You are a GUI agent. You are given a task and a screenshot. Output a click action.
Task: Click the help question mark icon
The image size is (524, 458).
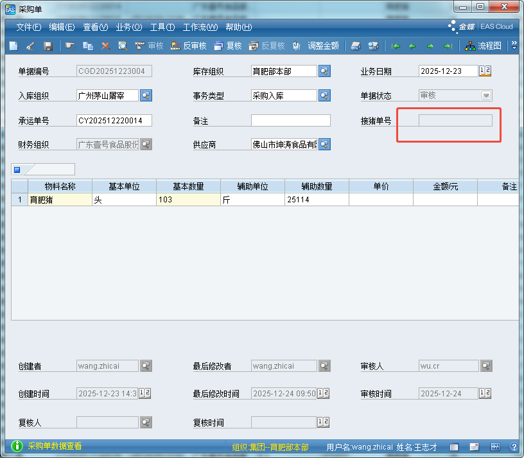click(x=514, y=447)
